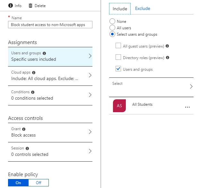Open the All Students ellipsis menu
This screenshot has width=199, height=188.
(x=187, y=107)
